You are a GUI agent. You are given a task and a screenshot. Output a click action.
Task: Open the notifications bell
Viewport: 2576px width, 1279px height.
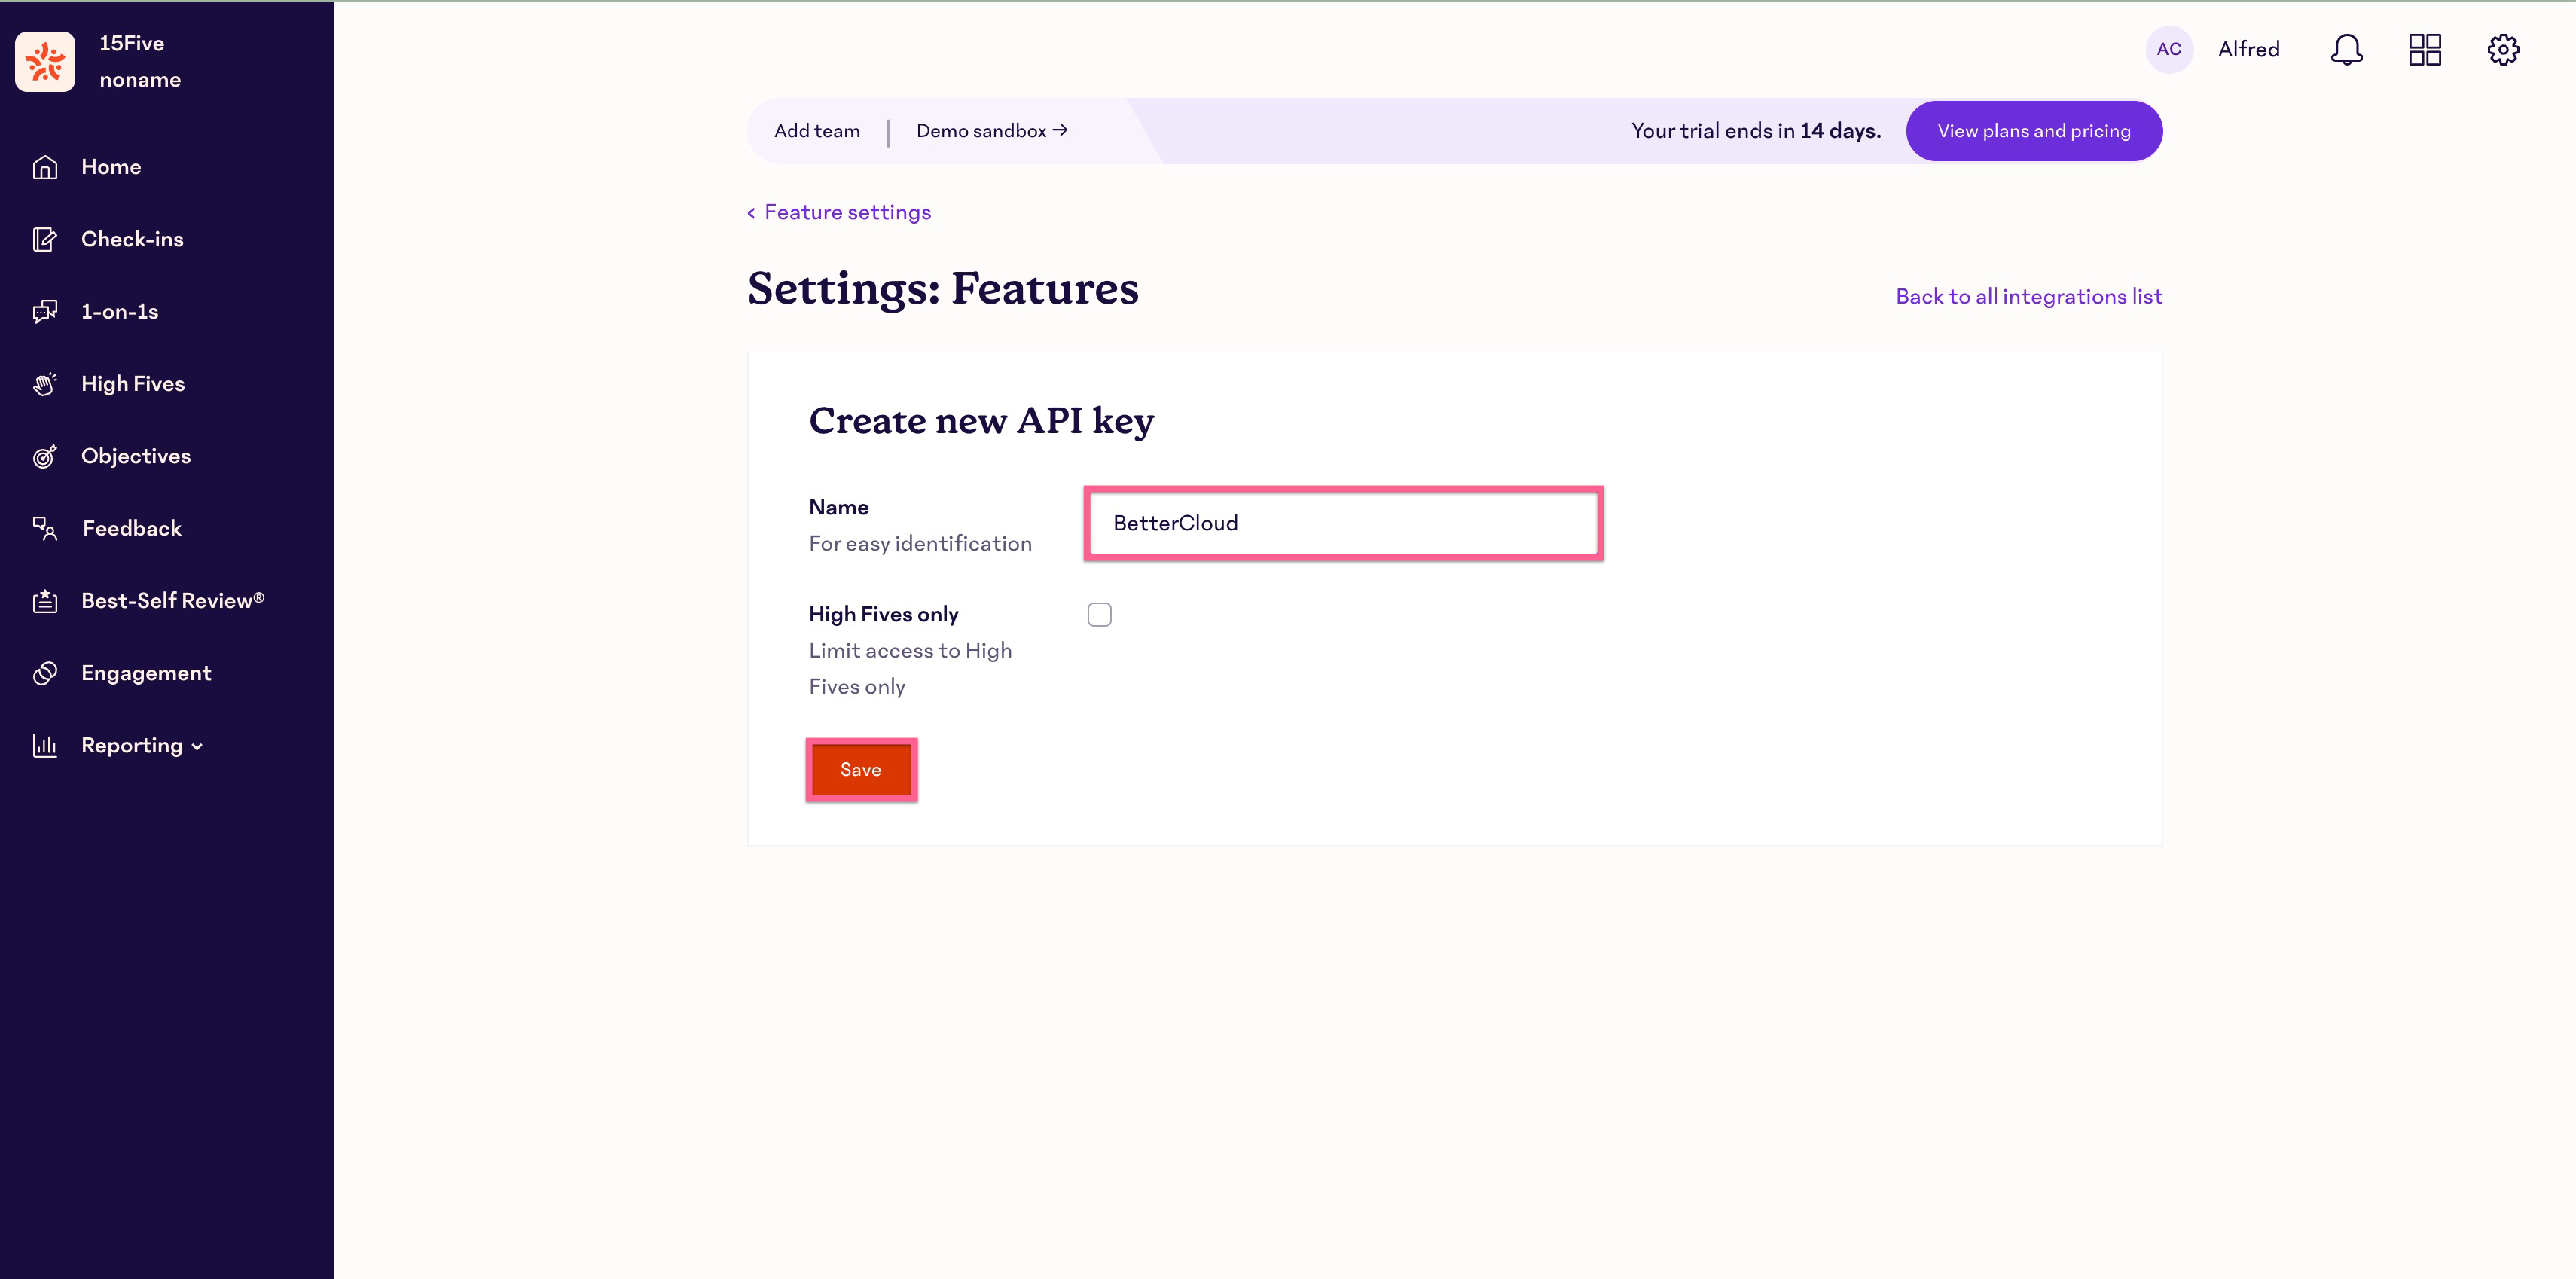(2346, 49)
